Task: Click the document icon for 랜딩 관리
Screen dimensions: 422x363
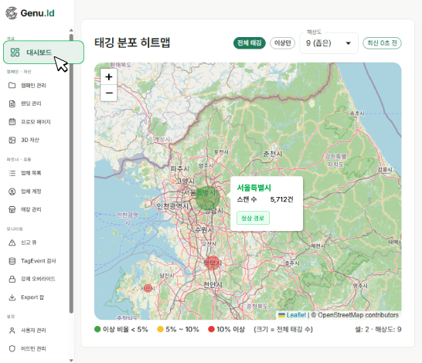Action: click(x=12, y=103)
